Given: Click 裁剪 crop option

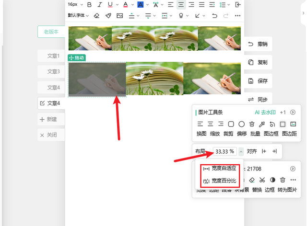Looking at the screenshot, I should 228,134.
